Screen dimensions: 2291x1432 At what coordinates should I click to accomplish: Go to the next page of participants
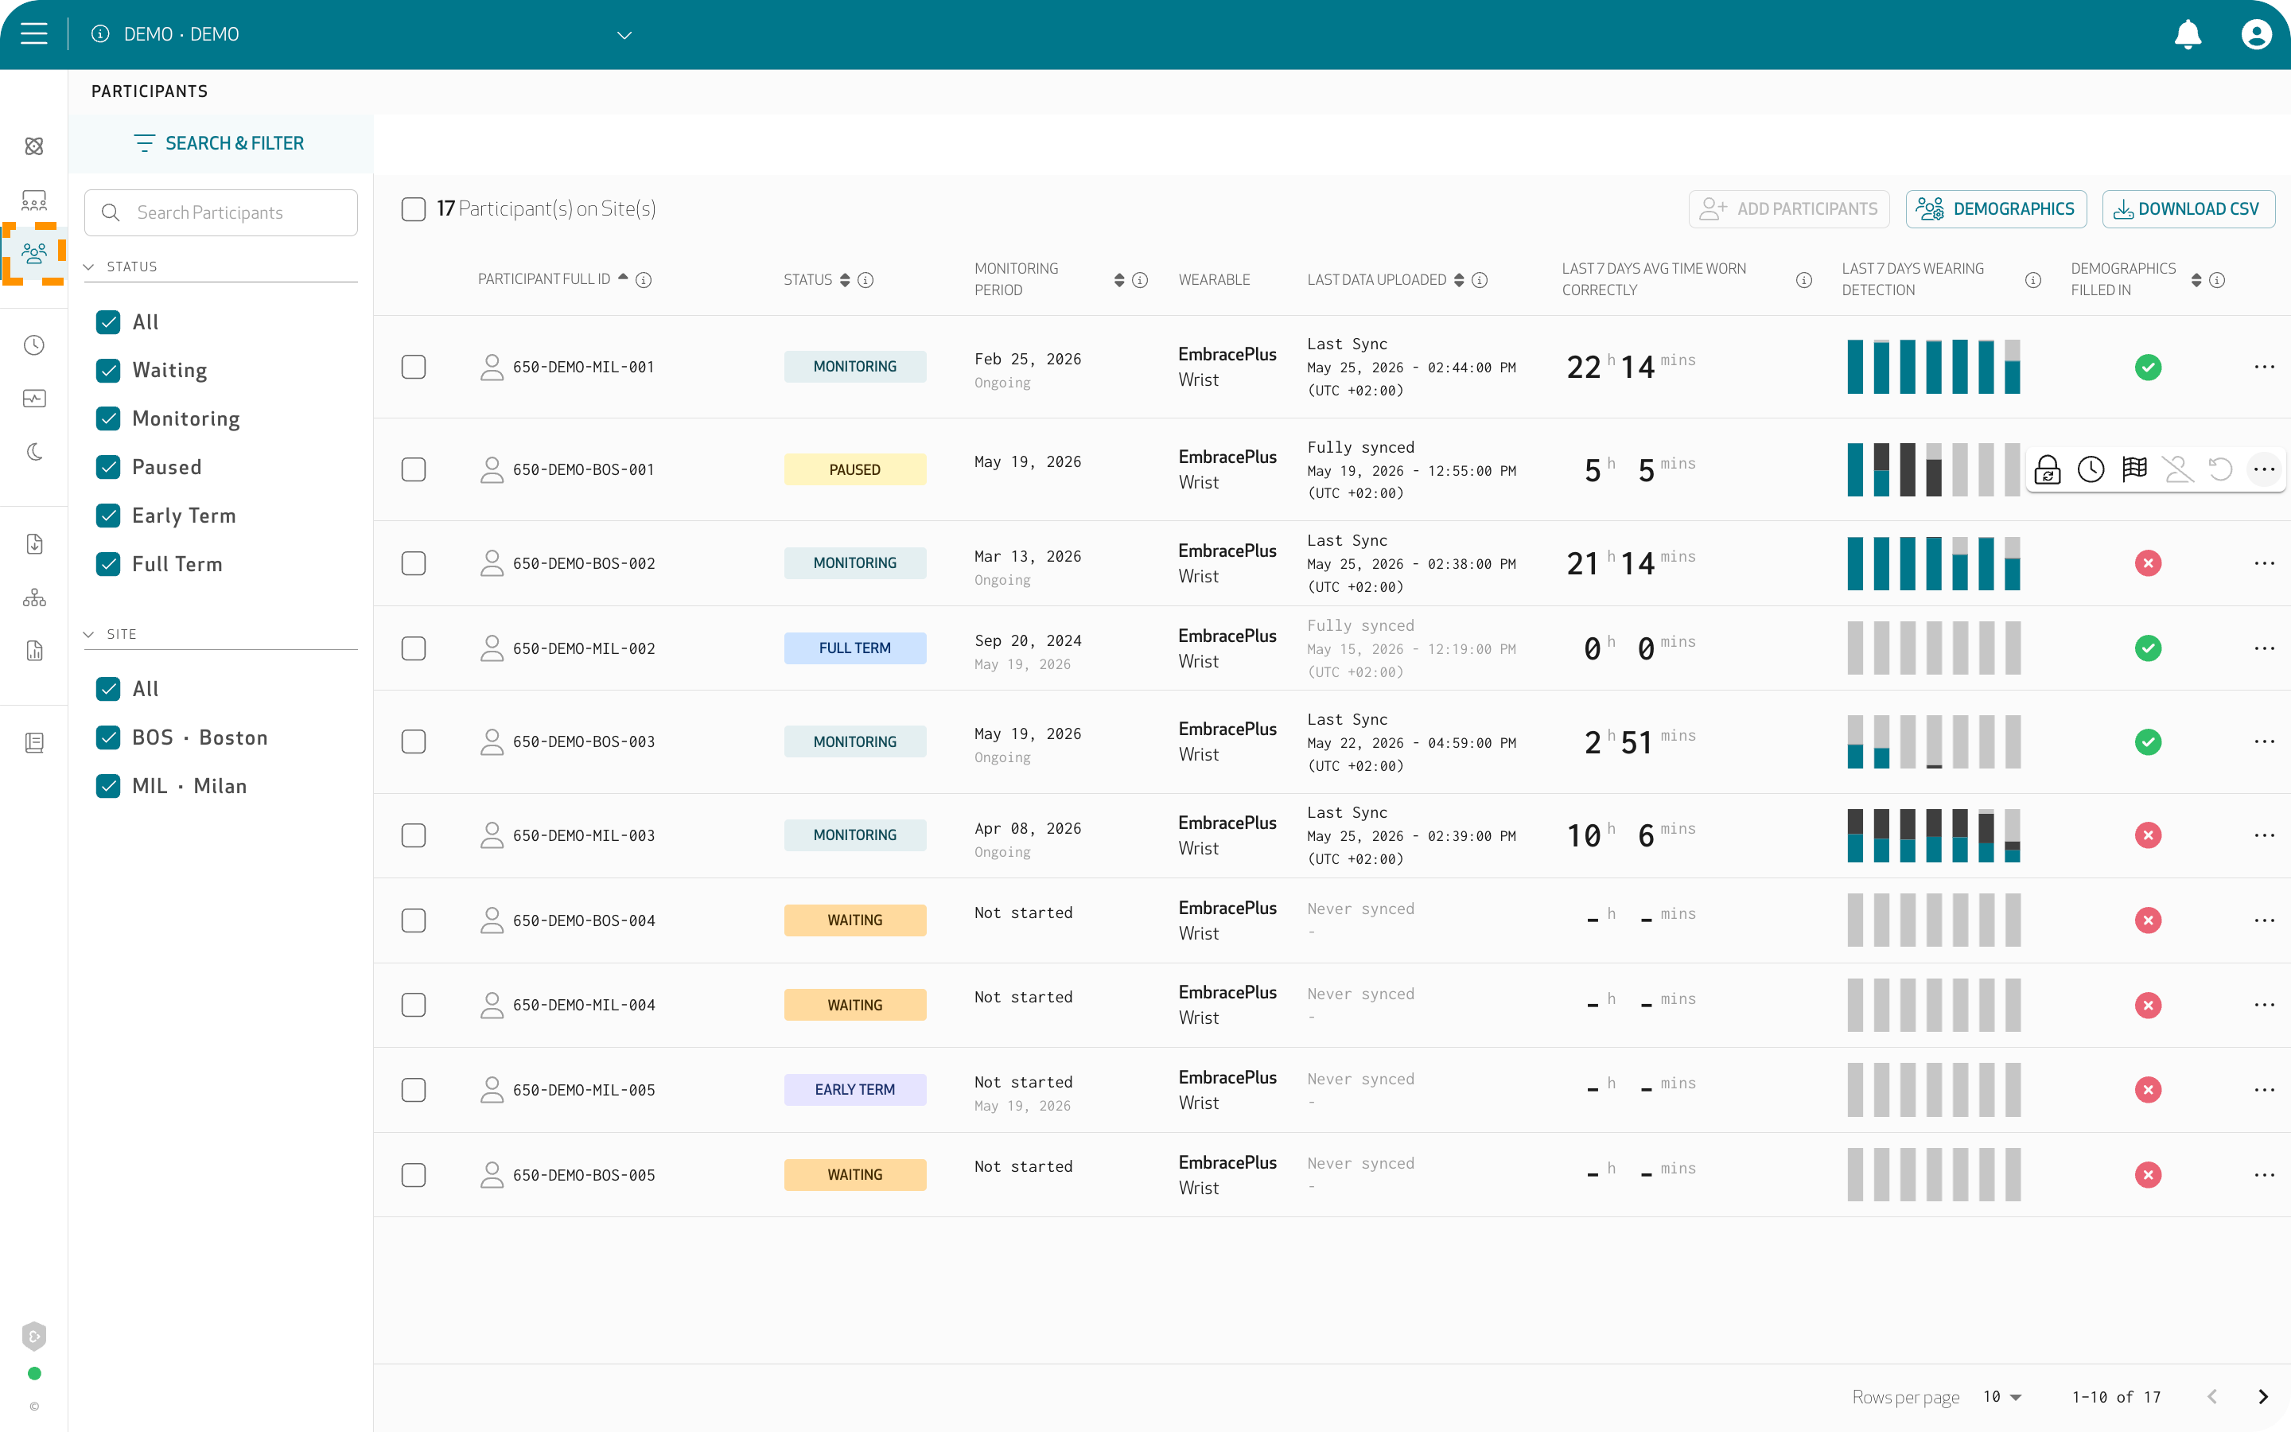pos(2262,1397)
